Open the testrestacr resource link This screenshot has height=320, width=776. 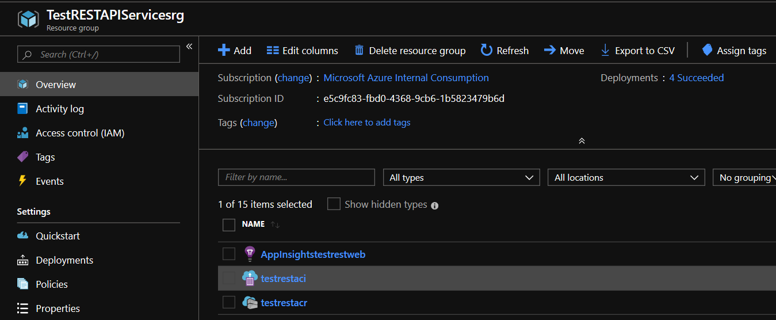click(x=284, y=303)
